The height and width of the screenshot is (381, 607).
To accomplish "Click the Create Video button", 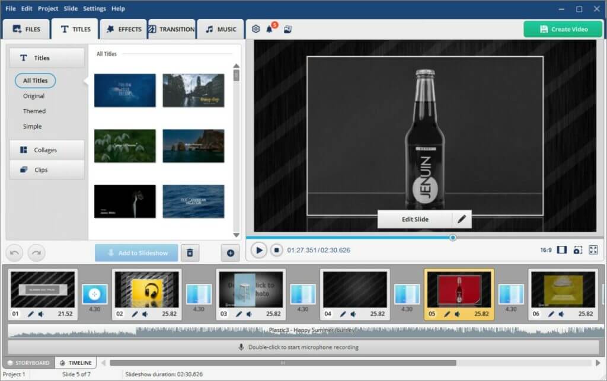I will 562,28.
